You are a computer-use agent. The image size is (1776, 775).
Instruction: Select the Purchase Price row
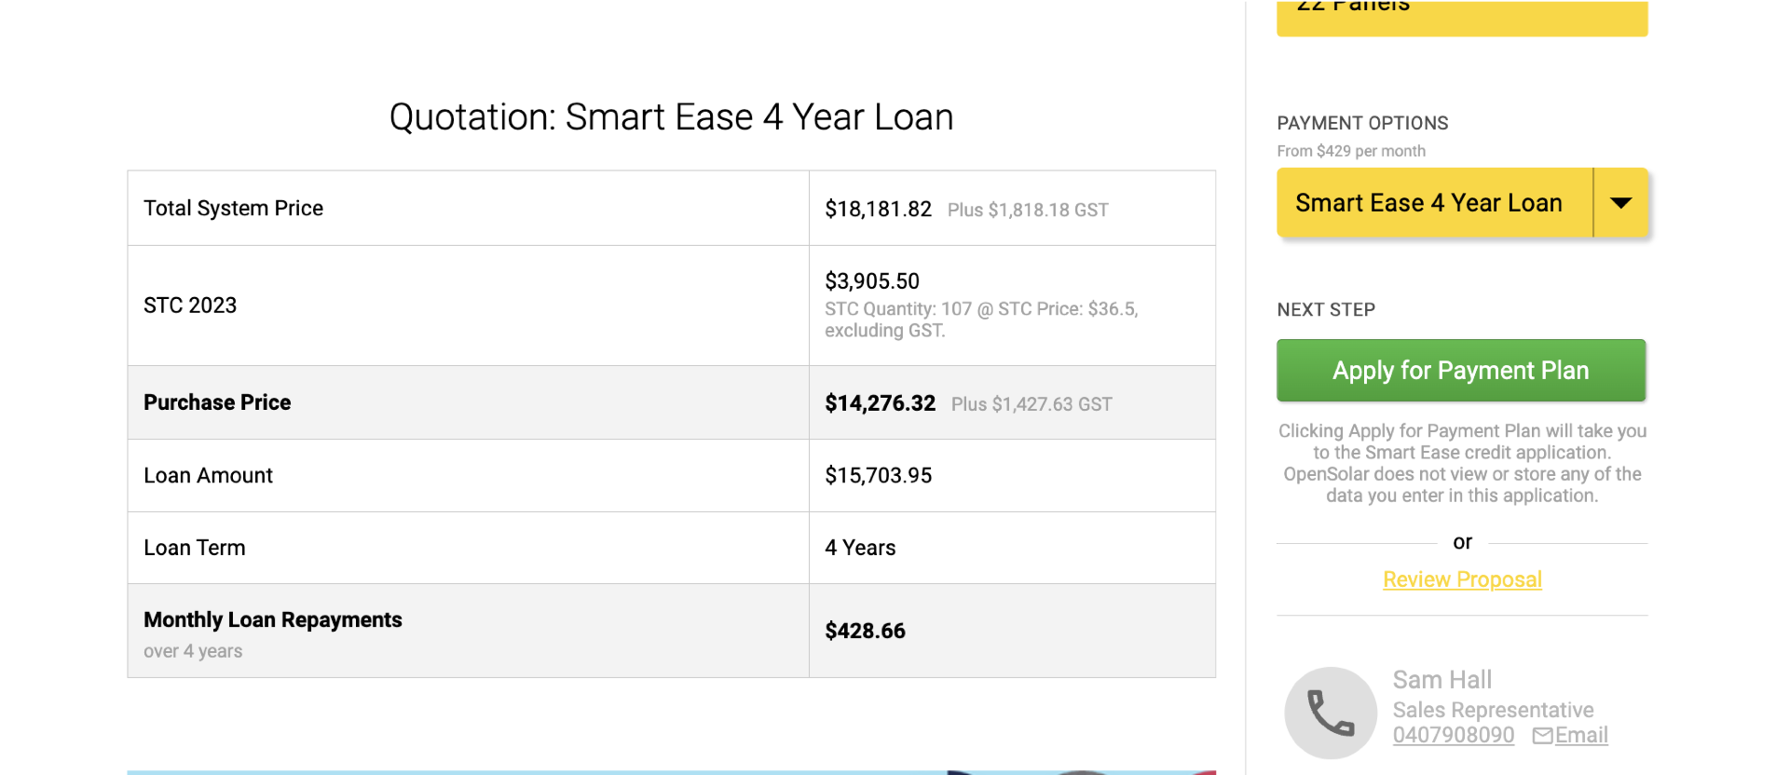click(x=216, y=401)
